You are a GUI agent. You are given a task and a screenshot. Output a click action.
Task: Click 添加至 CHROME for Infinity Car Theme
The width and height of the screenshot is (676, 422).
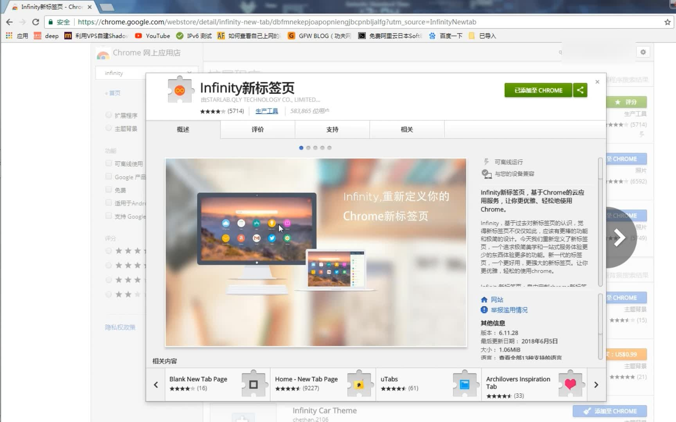pos(609,411)
